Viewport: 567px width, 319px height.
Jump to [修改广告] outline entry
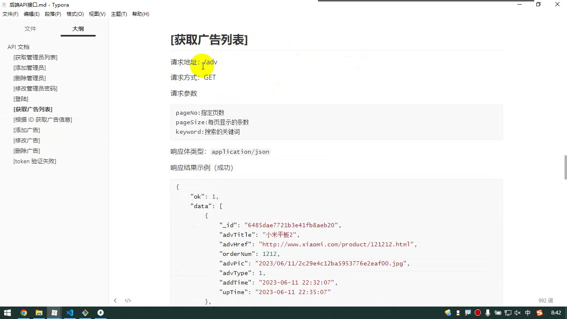coord(27,140)
